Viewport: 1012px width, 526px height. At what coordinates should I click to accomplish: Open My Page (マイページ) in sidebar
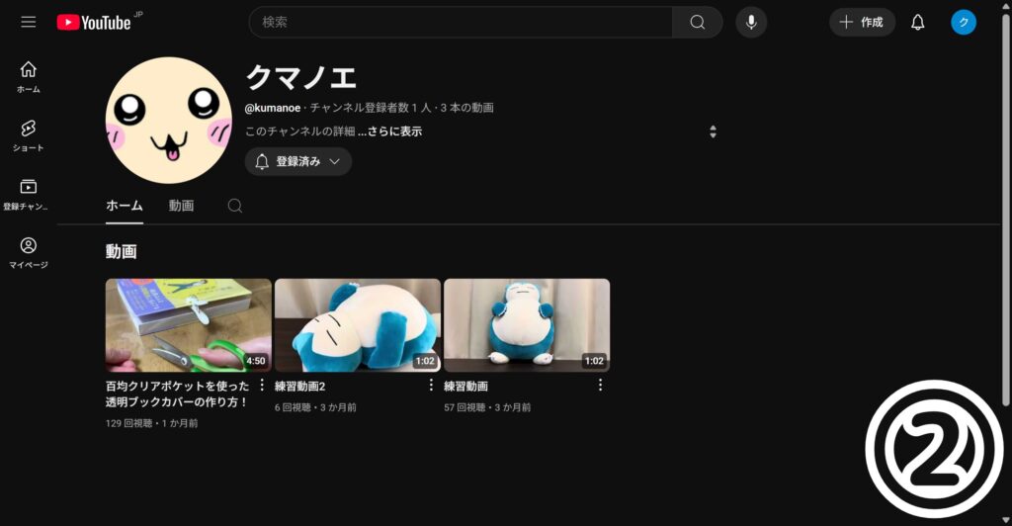[29, 252]
